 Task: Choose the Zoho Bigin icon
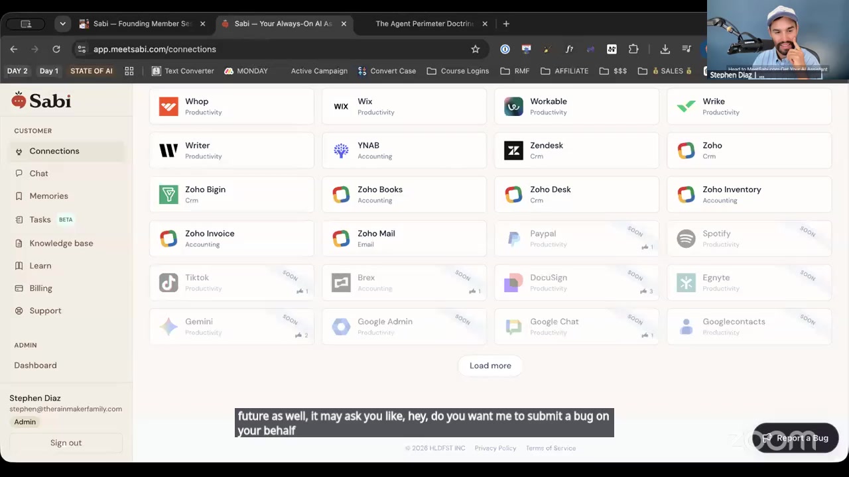(168, 194)
